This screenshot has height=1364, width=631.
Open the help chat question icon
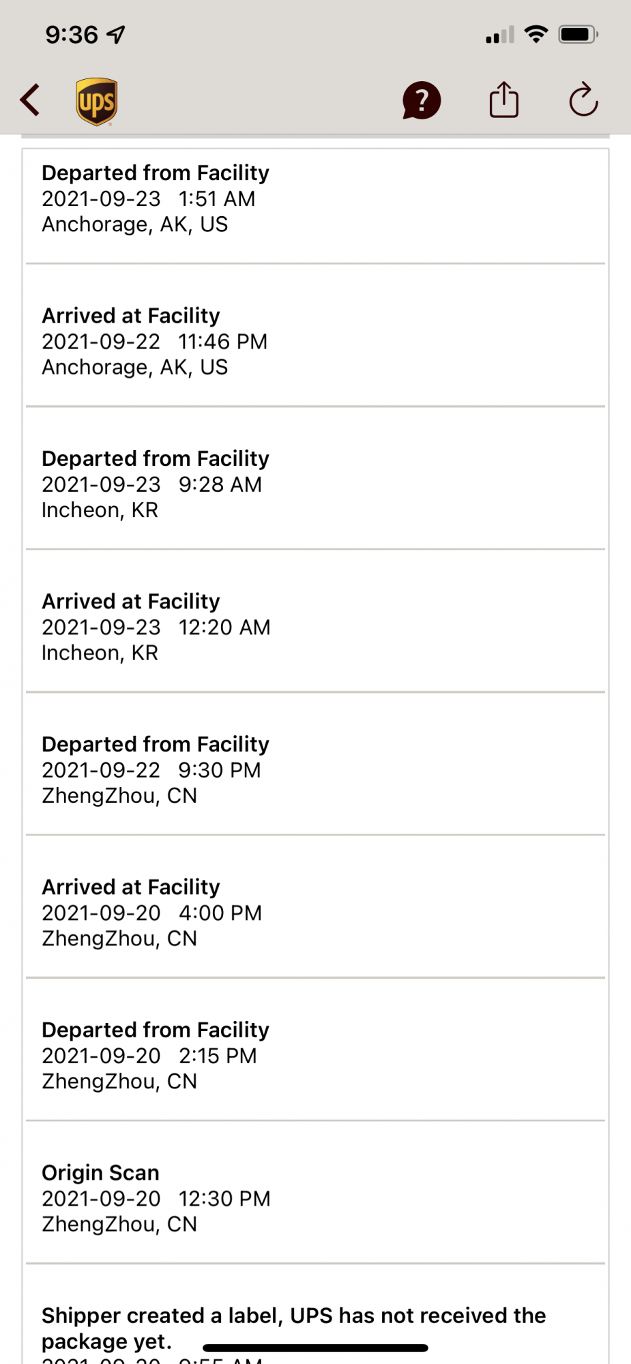click(422, 100)
